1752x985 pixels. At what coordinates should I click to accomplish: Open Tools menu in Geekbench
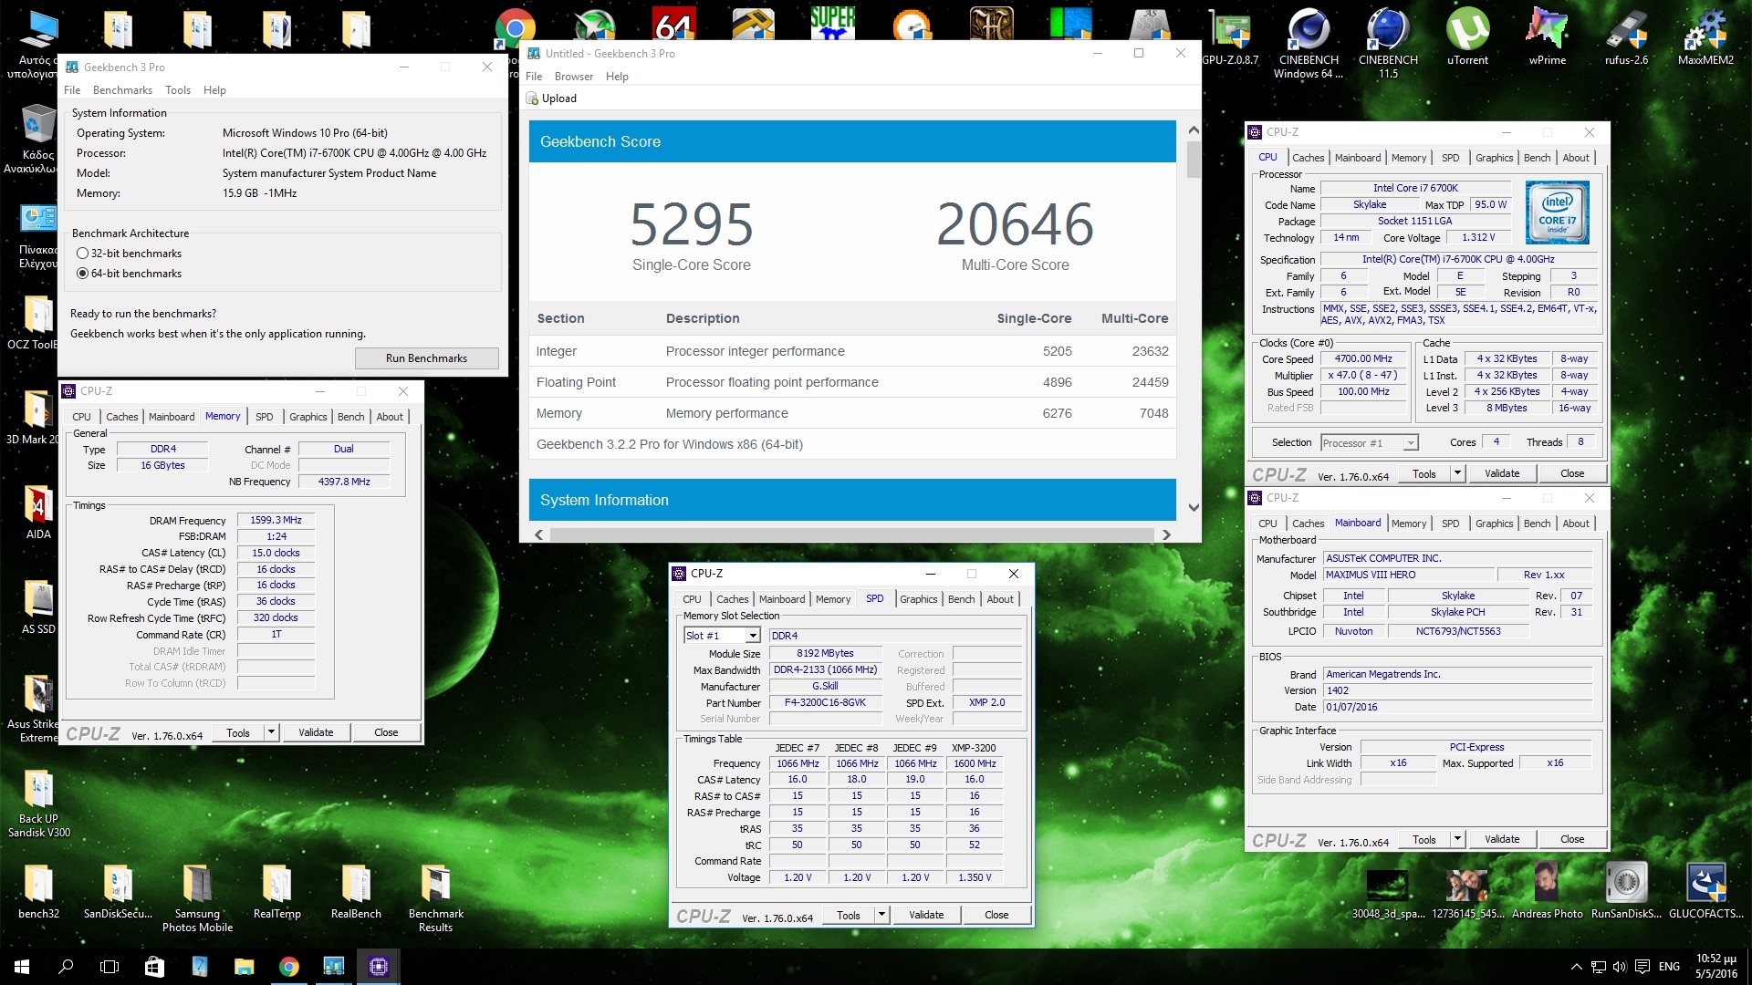[178, 90]
